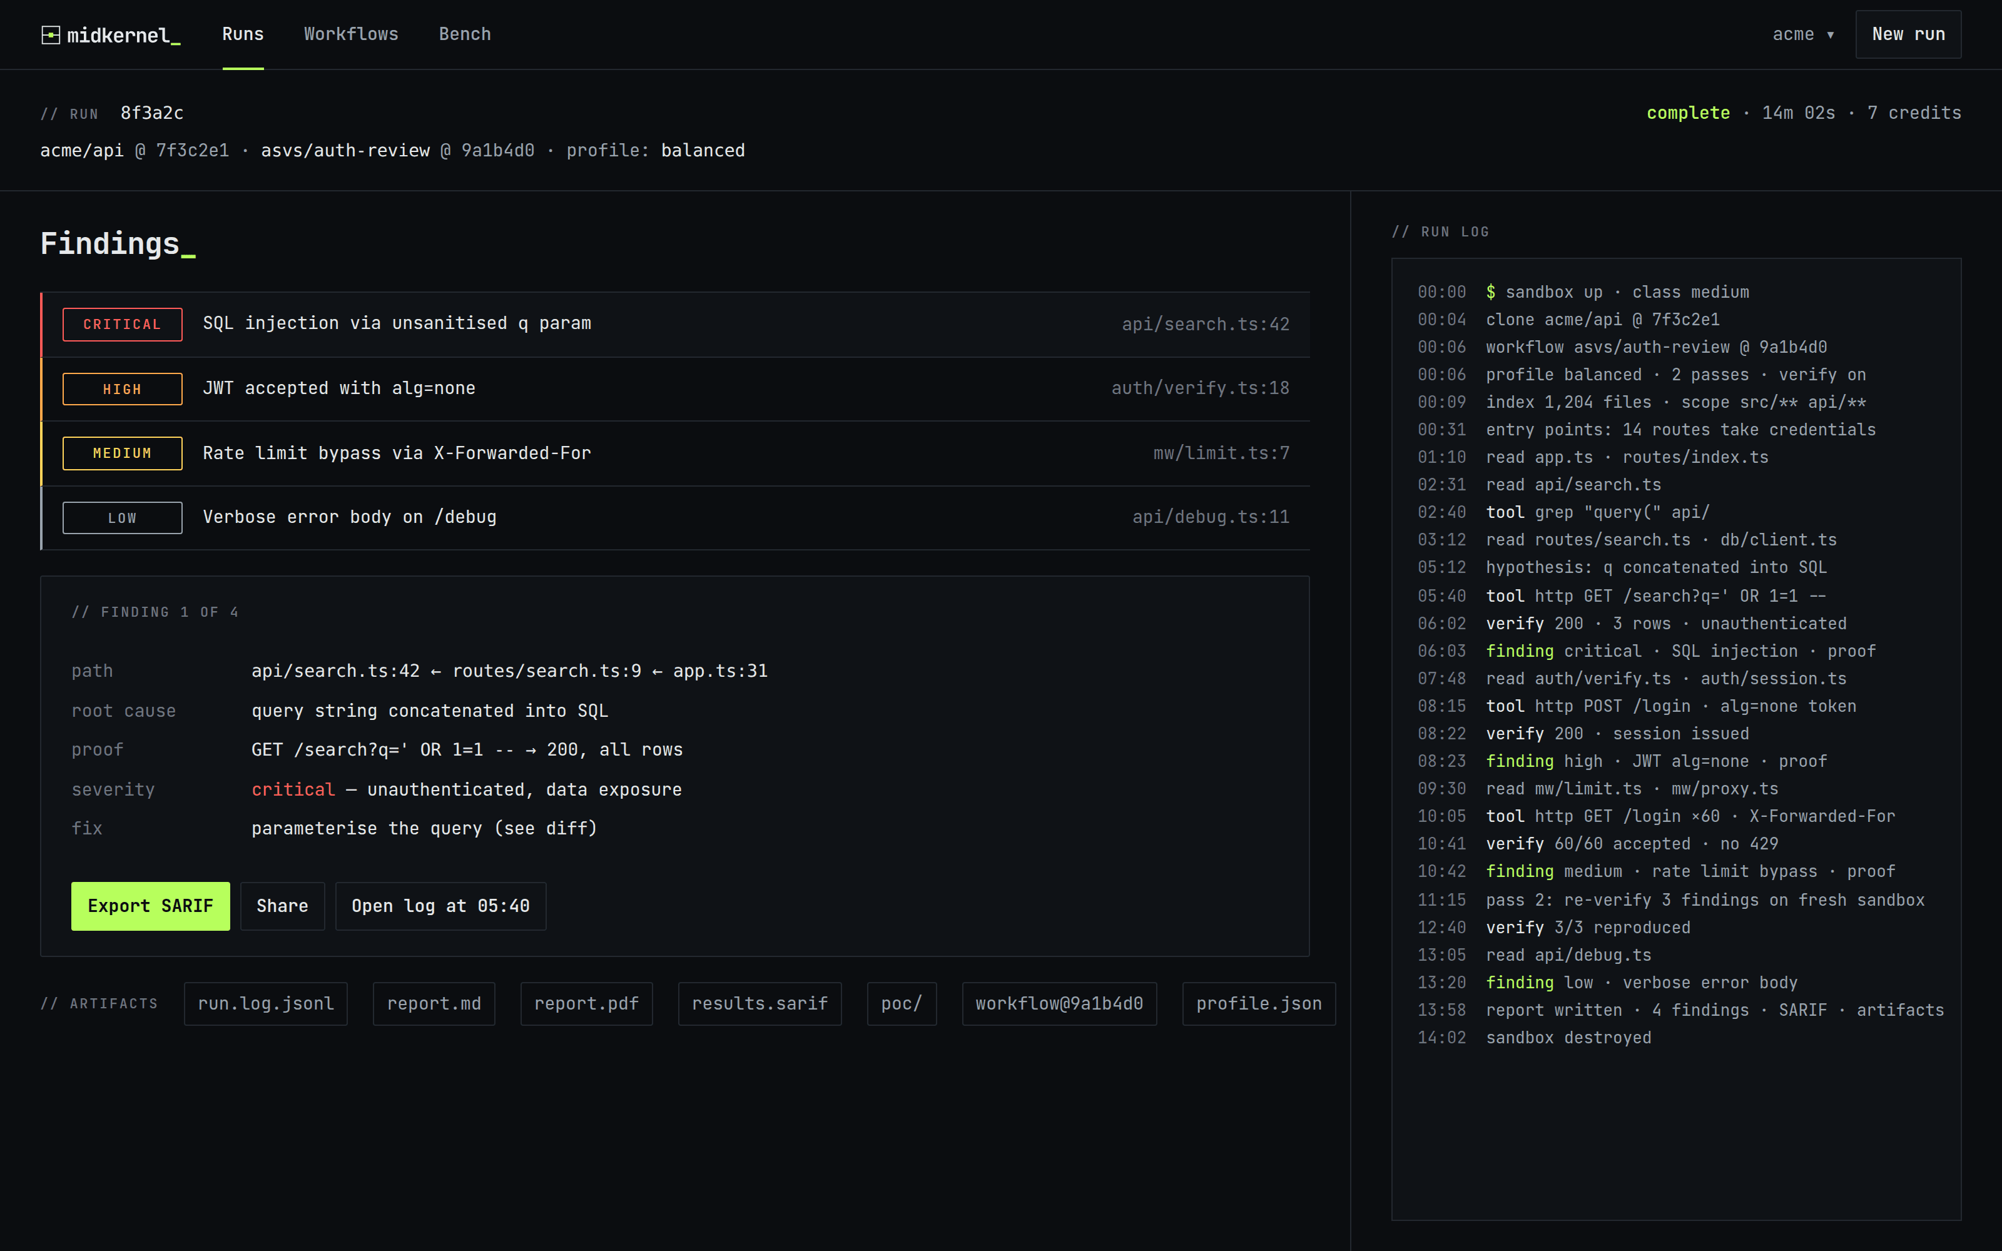This screenshot has width=2002, height=1251.
Task: Open the poc/ artifact folder
Action: click(x=902, y=1003)
